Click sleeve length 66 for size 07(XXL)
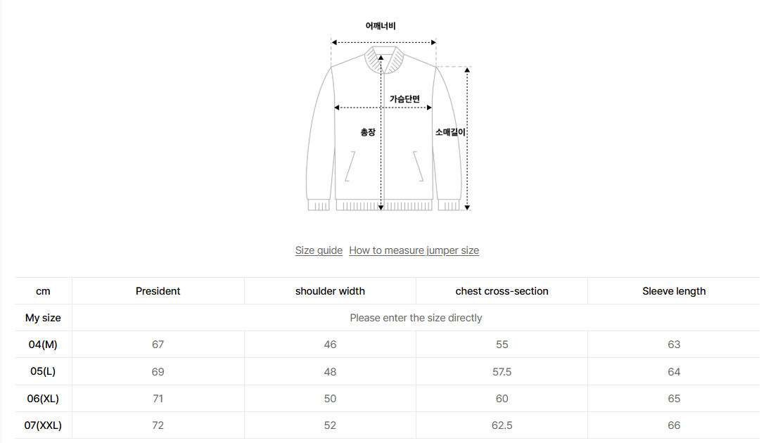This screenshot has width=766, height=443. pyautogui.click(x=674, y=425)
